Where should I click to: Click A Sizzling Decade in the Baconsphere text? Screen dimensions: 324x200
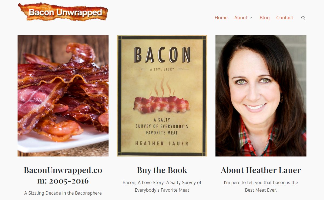[x=63, y=193]
